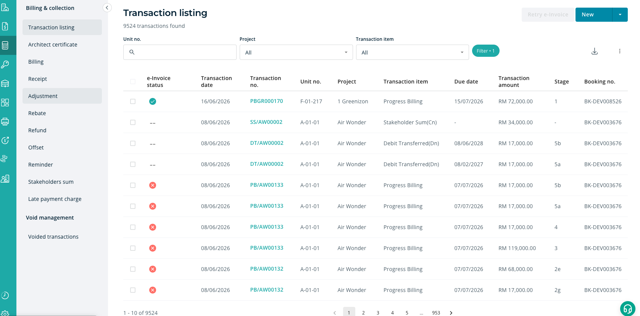Click the red failed status for stage 3 row
The height and width of the screenshot is (316, 640).
[153, 248]
